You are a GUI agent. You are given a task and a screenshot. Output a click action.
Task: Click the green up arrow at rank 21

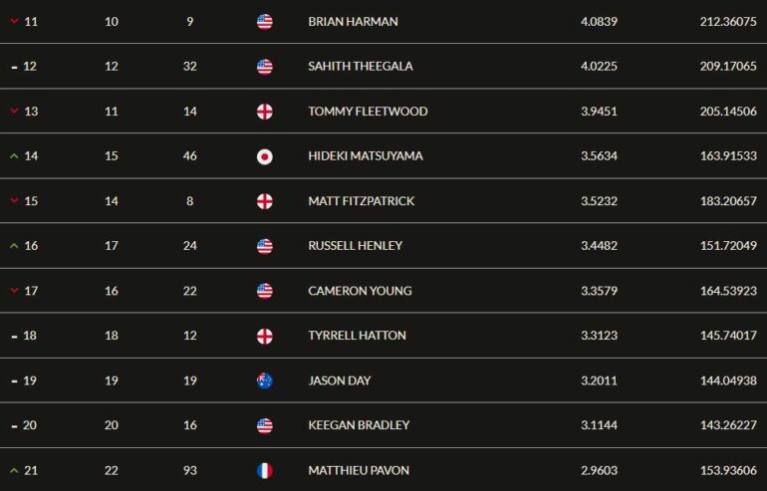coord(14,470)
